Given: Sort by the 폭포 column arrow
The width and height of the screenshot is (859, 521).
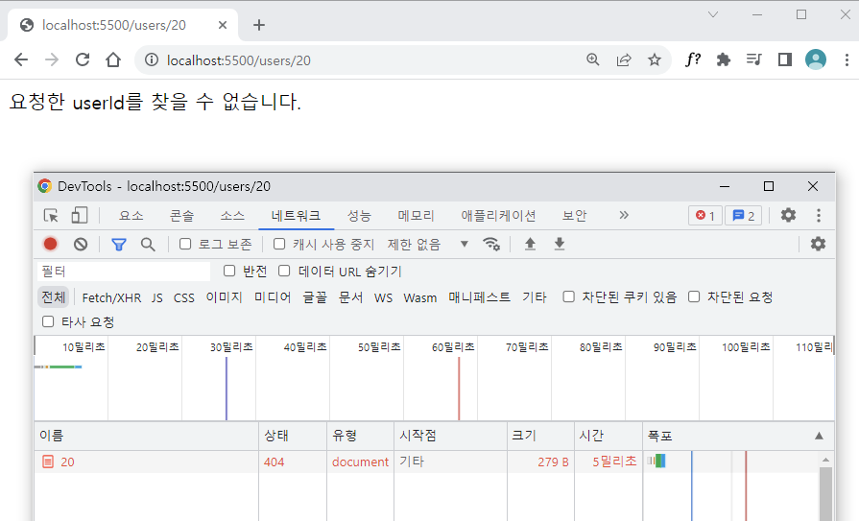Looking at the screenshot, I should (x=819, y=436).
